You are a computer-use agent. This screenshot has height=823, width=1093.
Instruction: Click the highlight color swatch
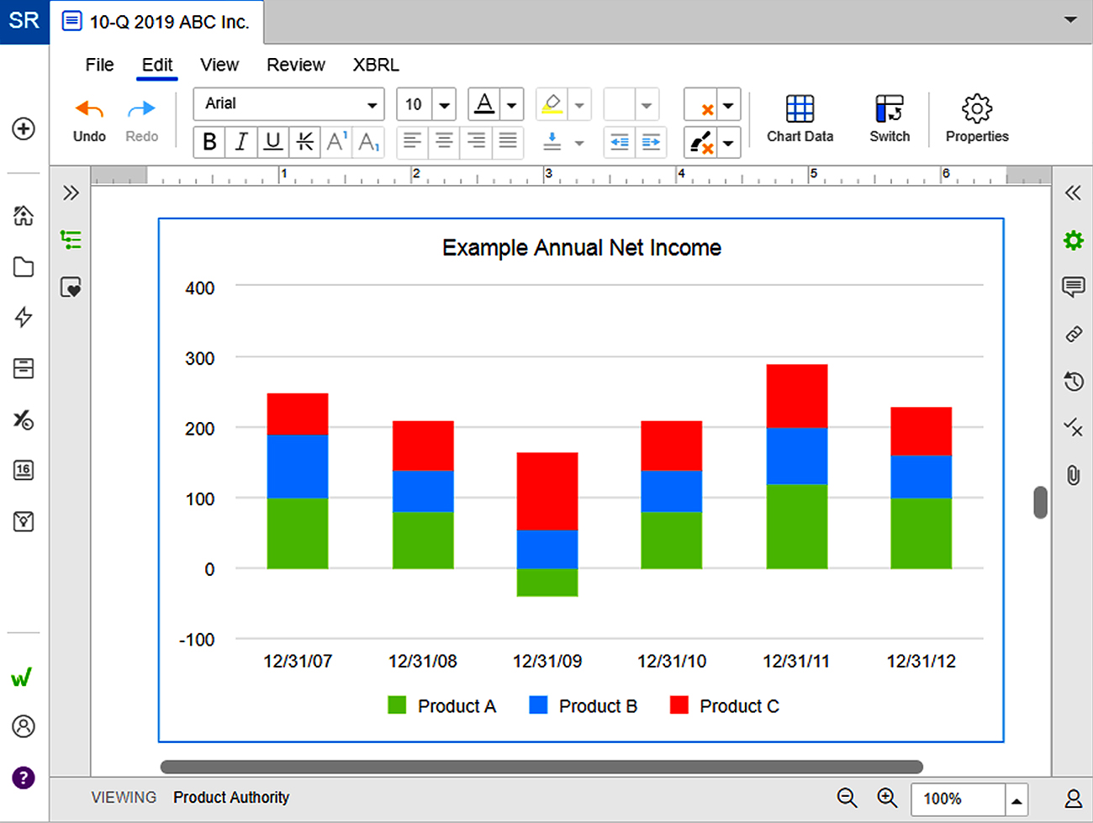pyautogui.click(x=552, y=104)
